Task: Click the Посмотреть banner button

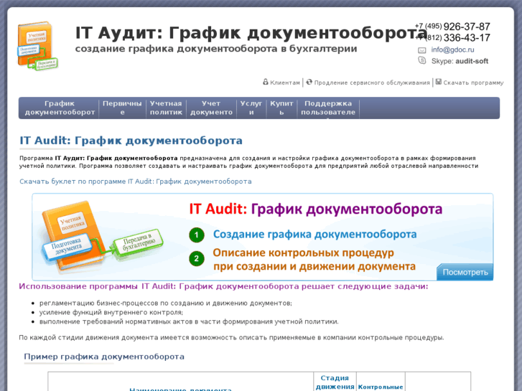Action: point(465,272)
